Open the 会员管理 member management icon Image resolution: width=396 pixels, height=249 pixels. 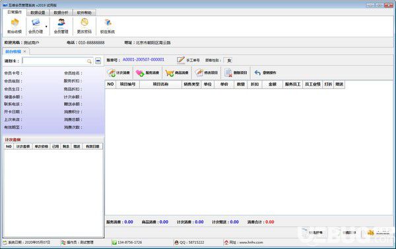(x=61, y=26)
